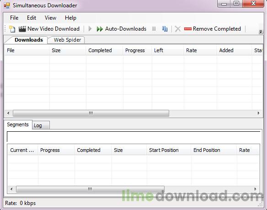Image resolution: width=267 pixels, height=210 pixels.
Task: Minimize the Simultaneous Downloader window
Action: (224, 4)
